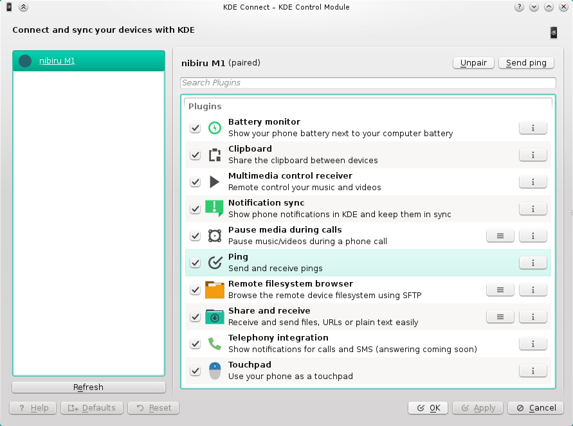
Task: Uncheck the Clipboard plugin
Action: pyautogui.click(x=195, y=155)
